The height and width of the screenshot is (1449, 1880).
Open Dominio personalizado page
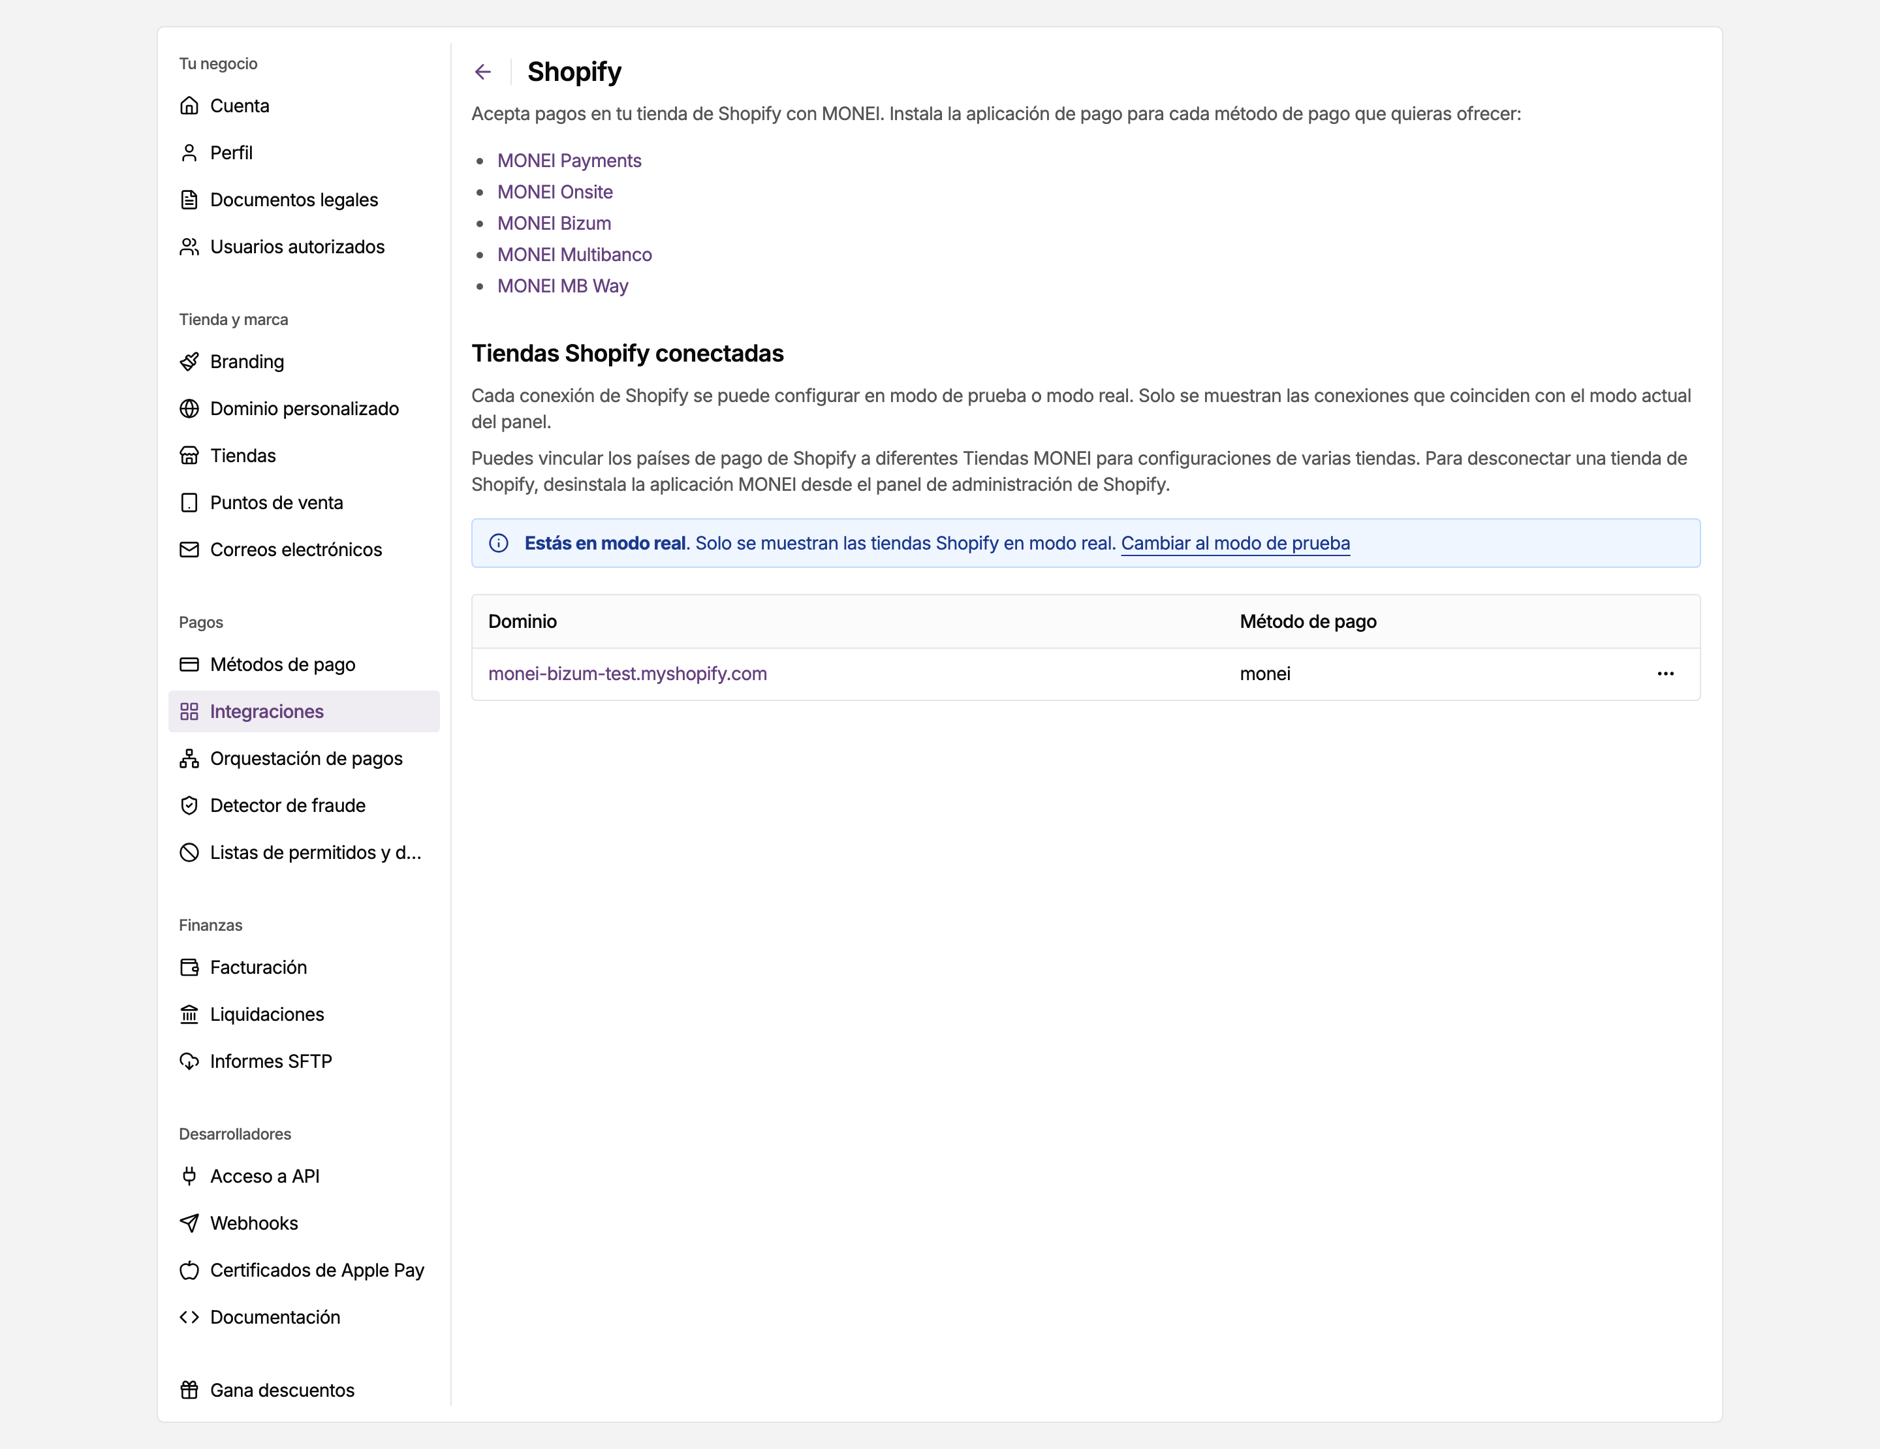click(304, 409)
